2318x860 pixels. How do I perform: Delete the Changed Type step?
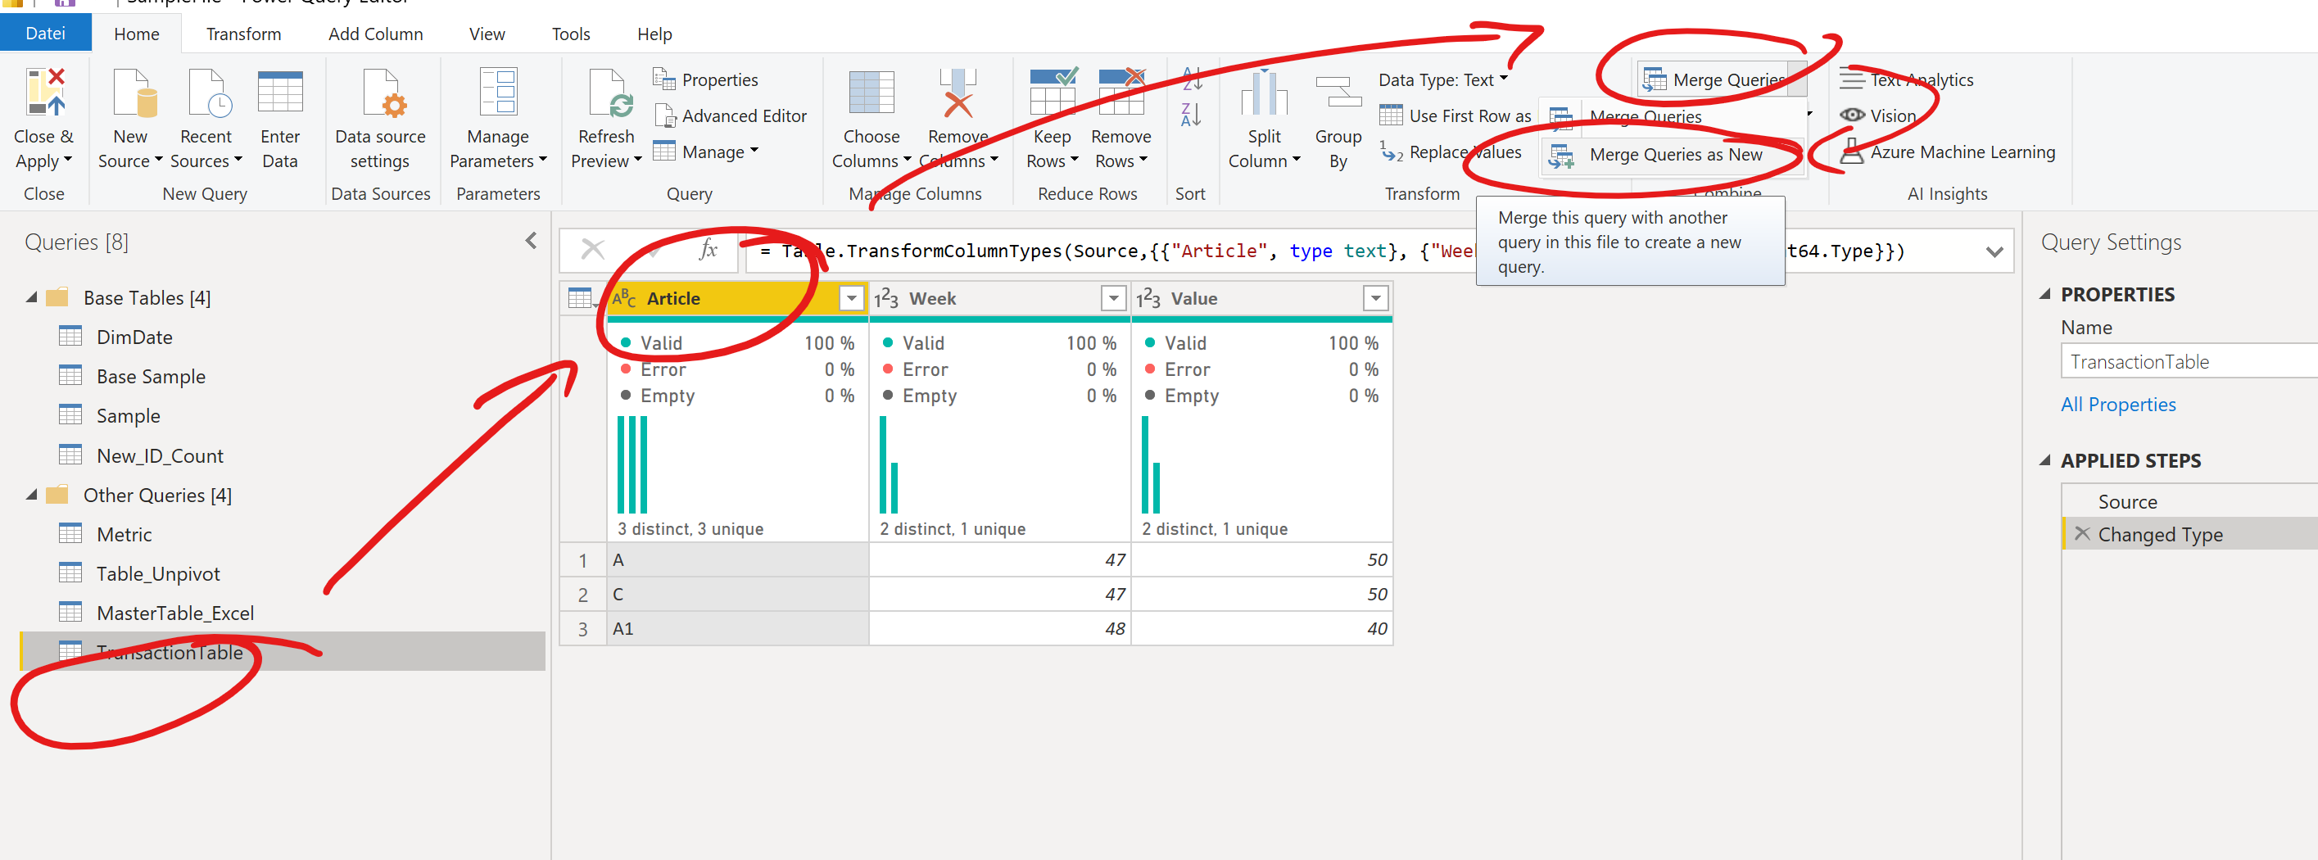(2081, 533)
